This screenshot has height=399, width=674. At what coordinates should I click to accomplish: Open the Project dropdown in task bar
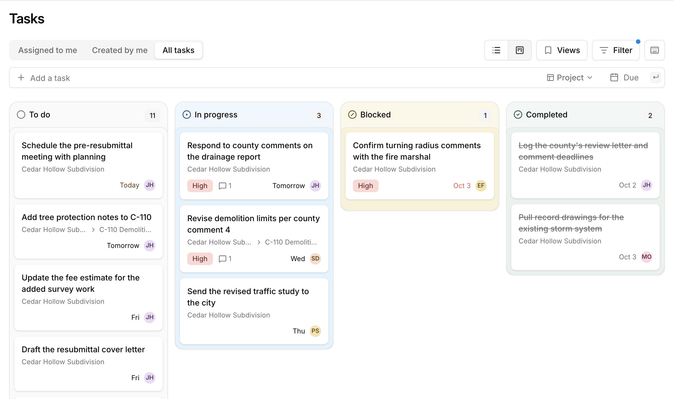point(570,78)
